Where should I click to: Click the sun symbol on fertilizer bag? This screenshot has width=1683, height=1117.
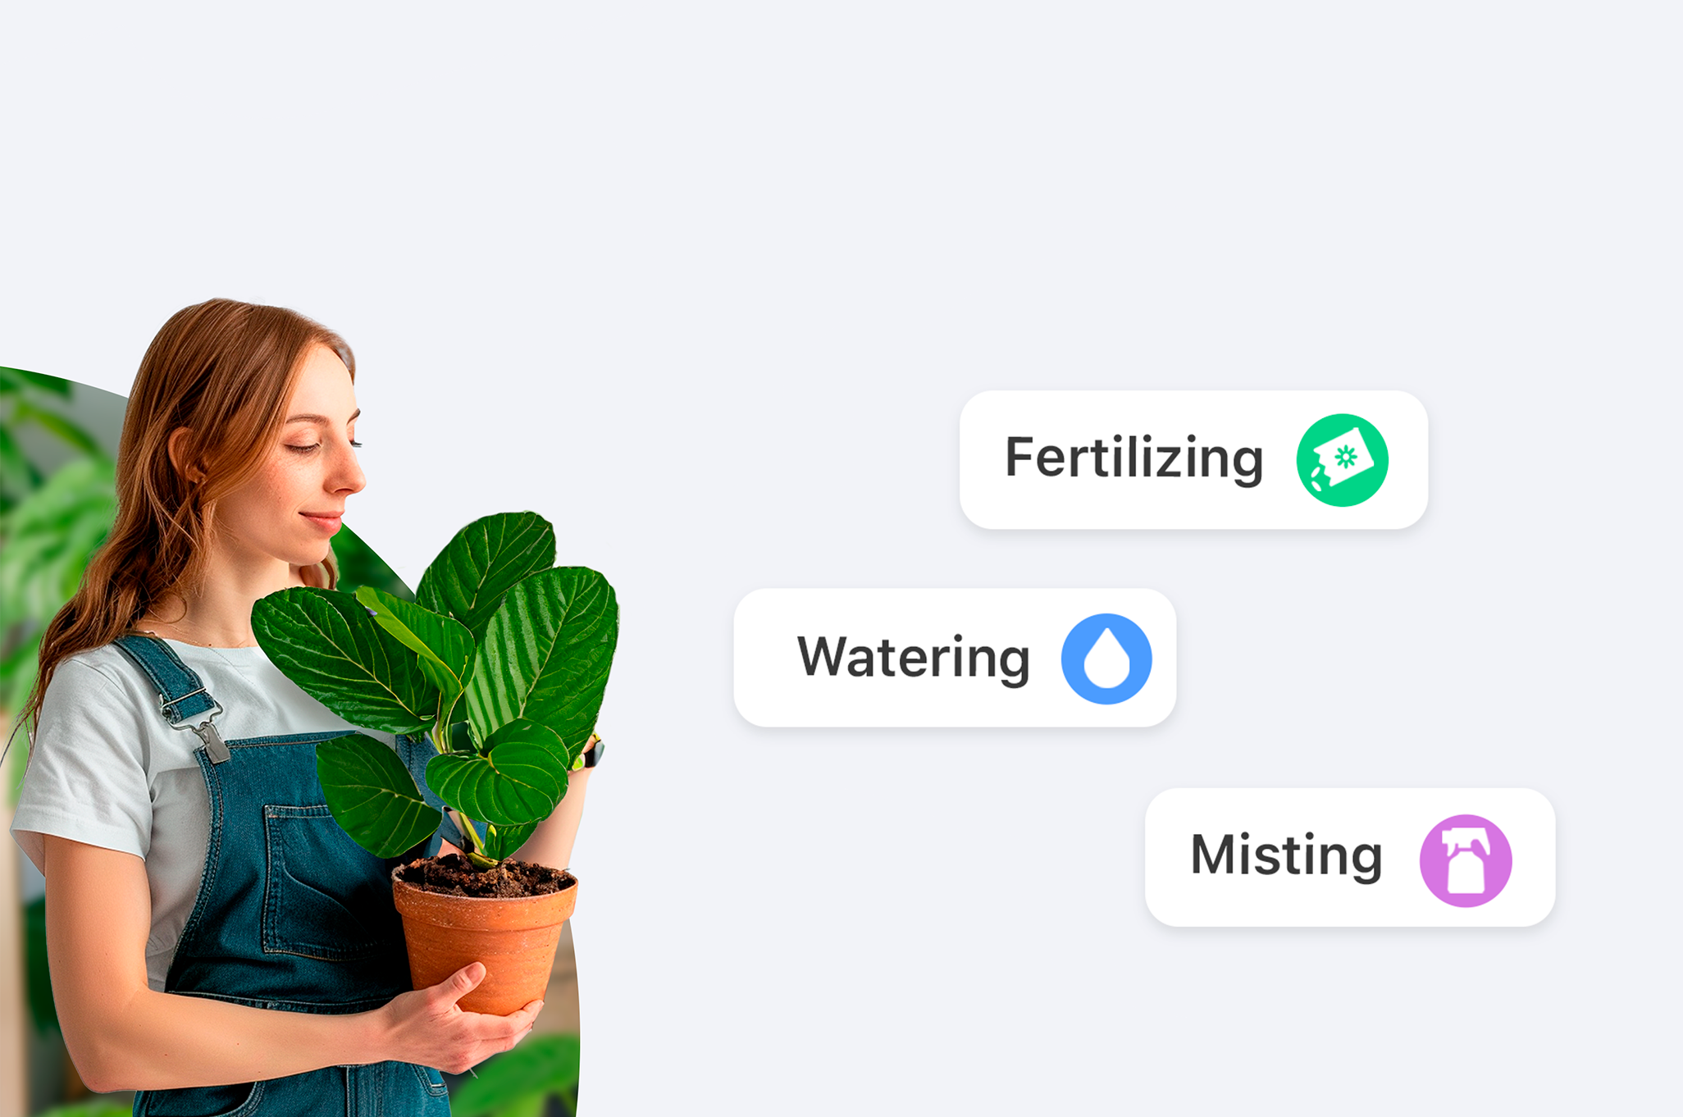(x=1346, y=457)
